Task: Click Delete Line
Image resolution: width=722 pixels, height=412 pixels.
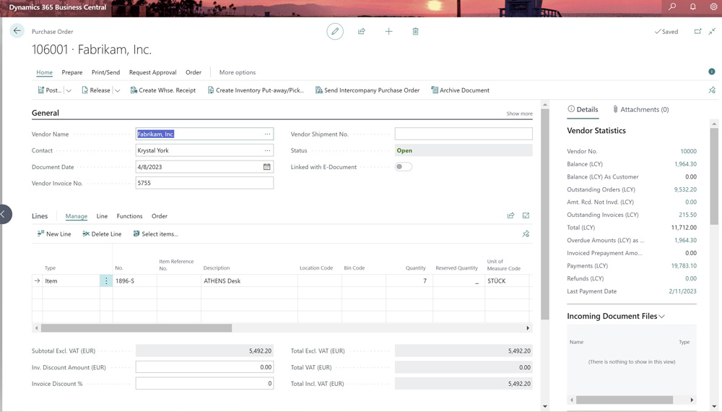Action: 102,234
